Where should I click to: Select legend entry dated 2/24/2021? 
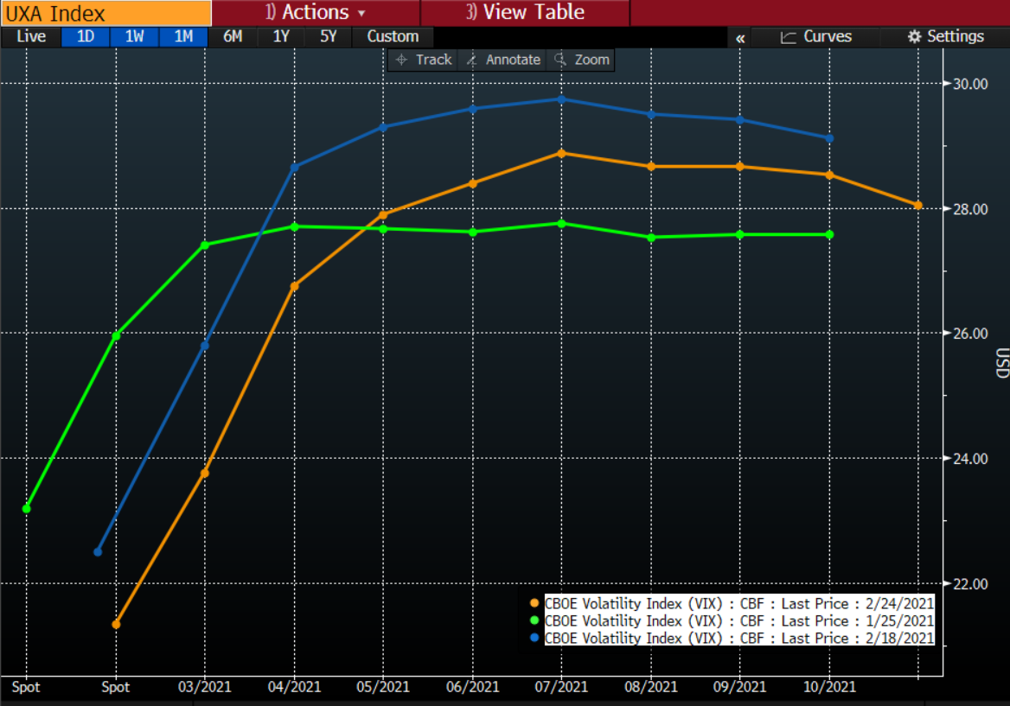point(739,604)
